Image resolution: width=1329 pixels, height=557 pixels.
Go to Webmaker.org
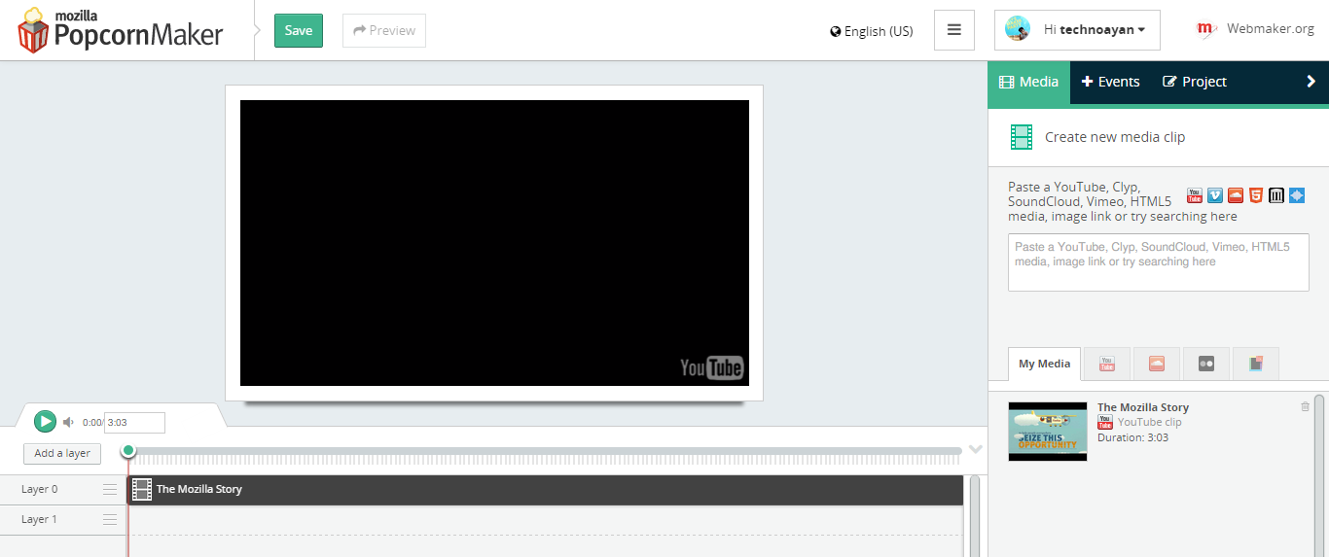point(1271,29)
